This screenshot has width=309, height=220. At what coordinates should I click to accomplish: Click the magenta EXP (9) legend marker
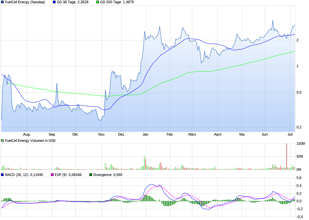tap(52, 175)
